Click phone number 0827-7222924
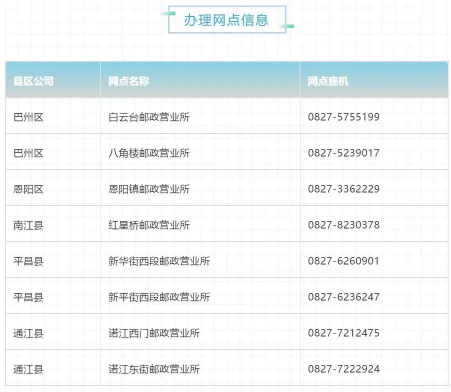The image size is (451, 392). click(343, 369)
